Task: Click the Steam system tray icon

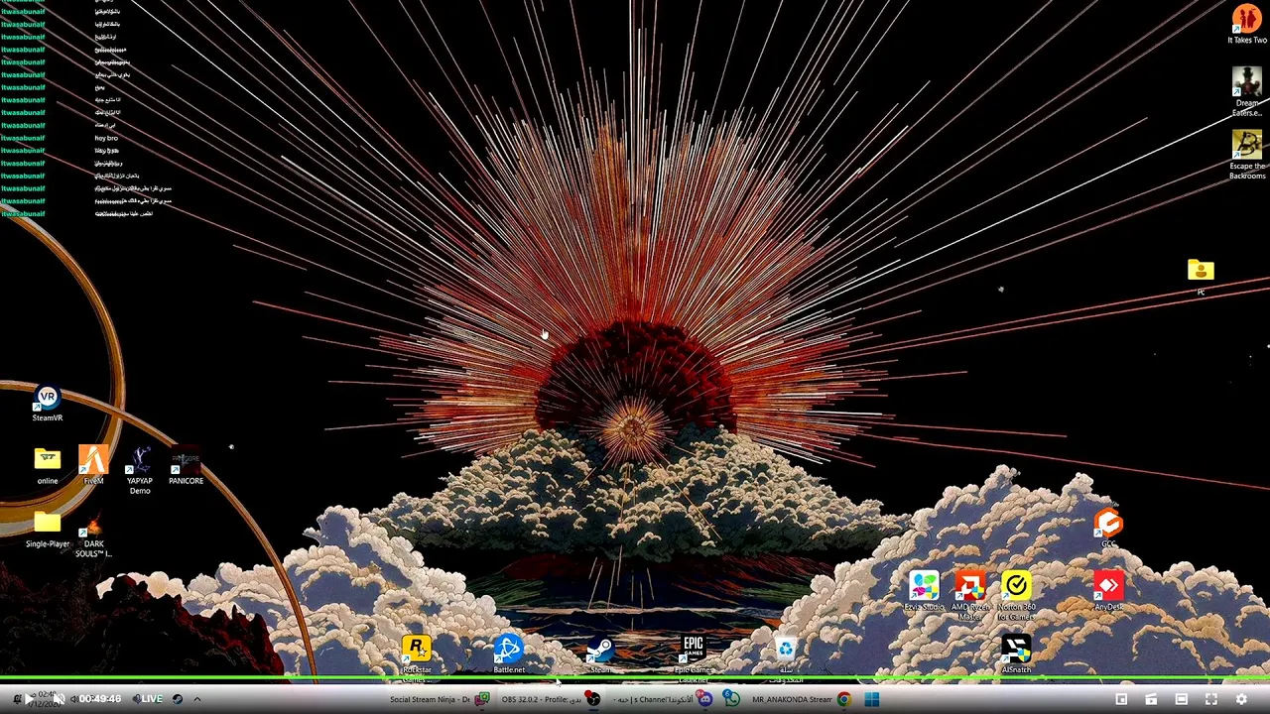Action: click(x=178, y=699)
